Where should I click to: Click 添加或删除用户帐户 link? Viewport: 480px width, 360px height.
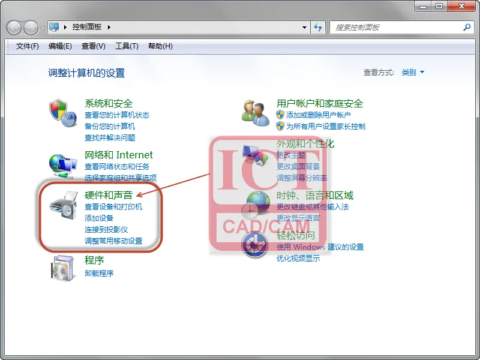pos(319,115)
